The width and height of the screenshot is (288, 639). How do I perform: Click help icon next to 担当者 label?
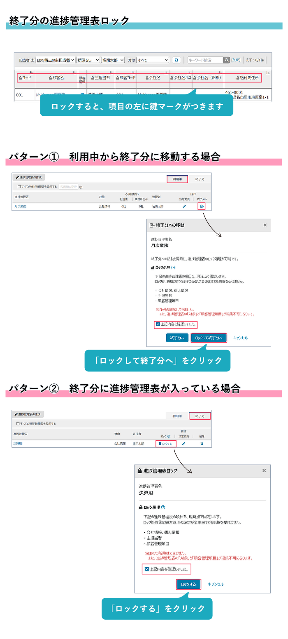pos(33,60)
